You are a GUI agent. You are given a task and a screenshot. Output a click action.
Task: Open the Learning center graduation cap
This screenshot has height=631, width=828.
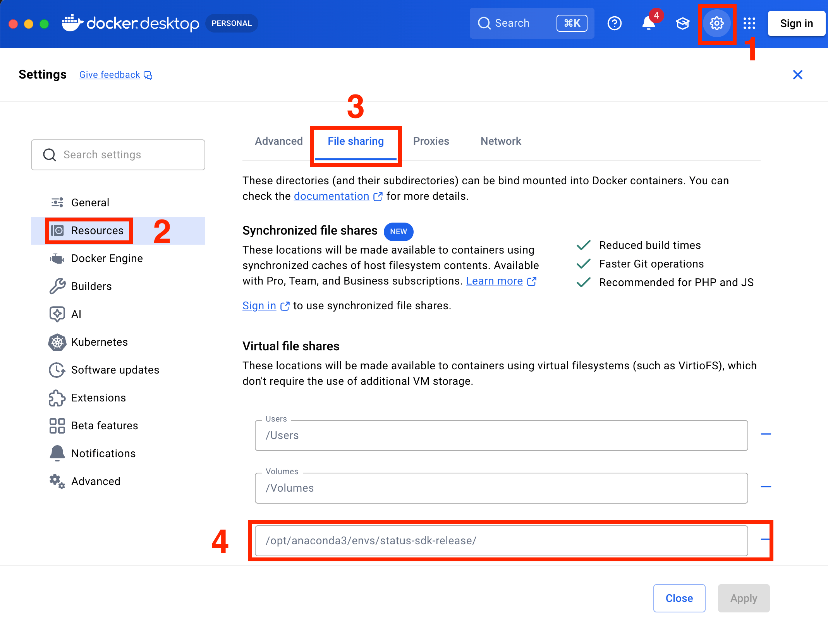click(683, 24)
